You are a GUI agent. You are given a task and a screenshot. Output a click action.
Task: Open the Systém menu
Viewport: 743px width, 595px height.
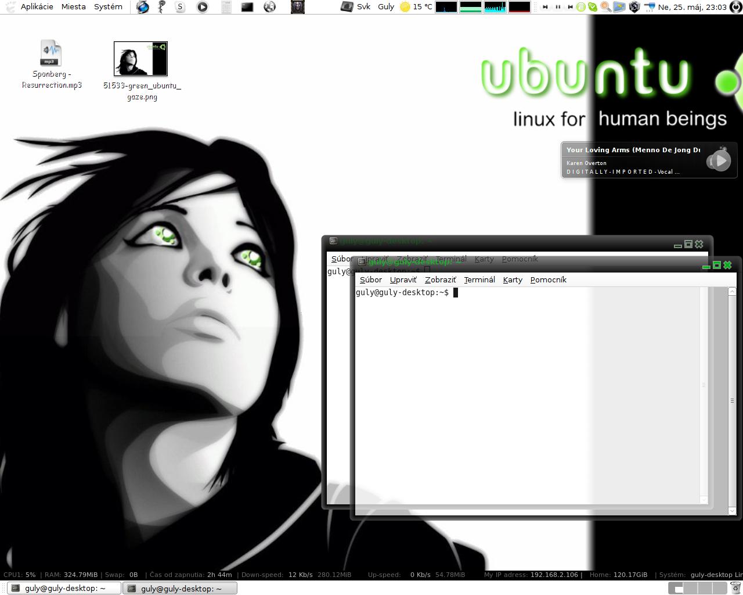108,7
